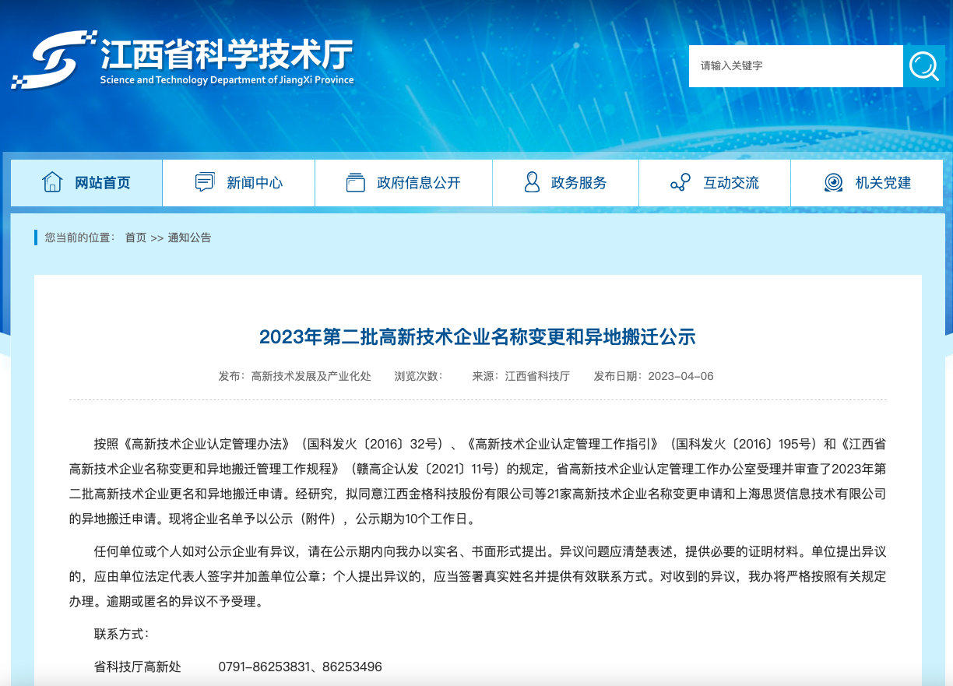Open the 政务服务 menu item

click(x=565, y=183)
